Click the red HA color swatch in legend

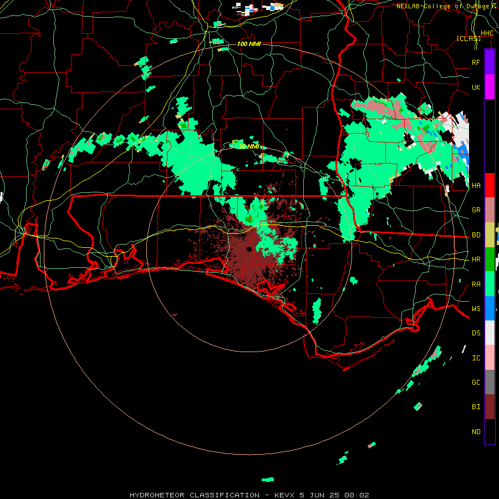click(x=490, y=185)
